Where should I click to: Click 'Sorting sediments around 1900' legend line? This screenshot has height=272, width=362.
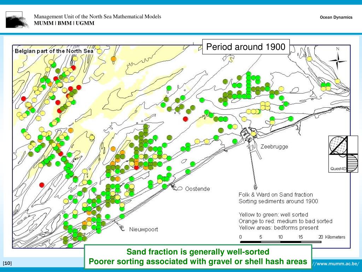(278, 201)
